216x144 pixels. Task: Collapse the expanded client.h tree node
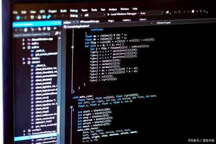click(x=24, y=63)
